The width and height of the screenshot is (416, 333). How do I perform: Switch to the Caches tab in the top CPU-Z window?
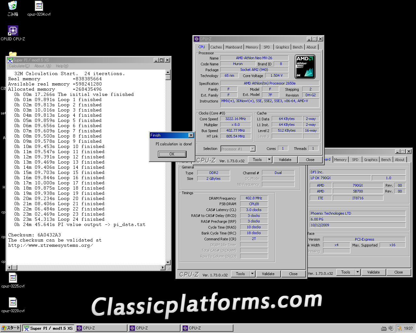click(x=216, y=47)
